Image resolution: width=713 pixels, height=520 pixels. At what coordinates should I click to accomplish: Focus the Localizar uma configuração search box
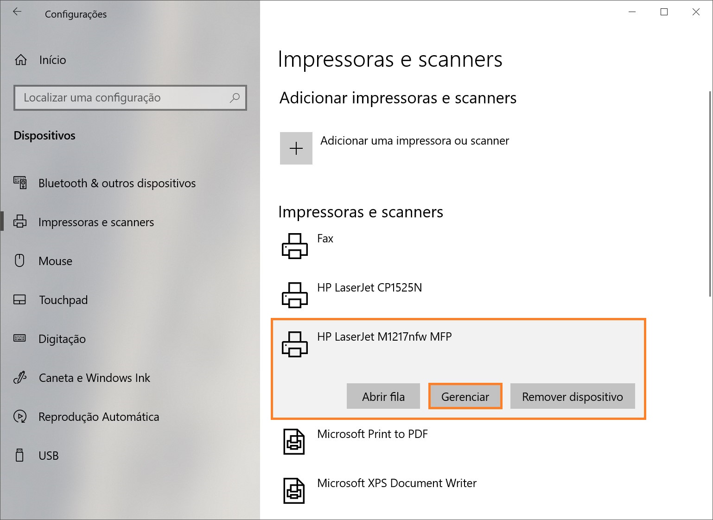pos(130,98)
